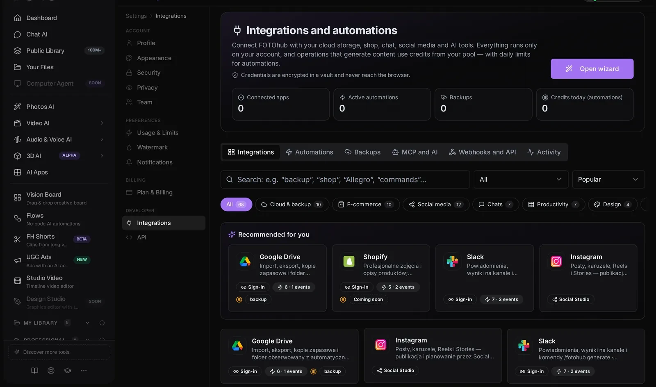
Task: Click the integrations search field
Action: 345,180
